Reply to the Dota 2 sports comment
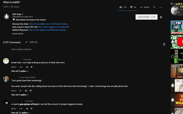 tap(14, 109)
